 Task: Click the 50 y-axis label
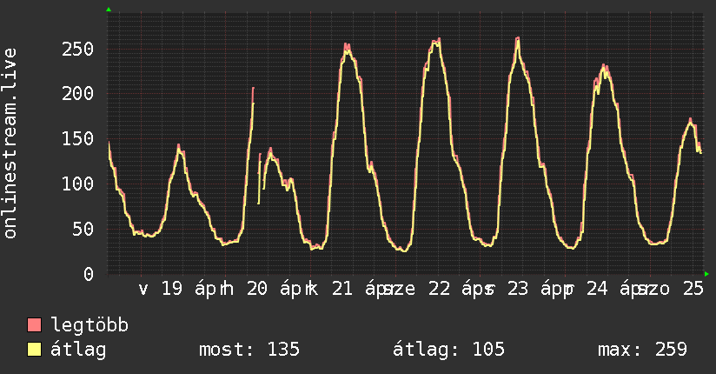[83, 229]
